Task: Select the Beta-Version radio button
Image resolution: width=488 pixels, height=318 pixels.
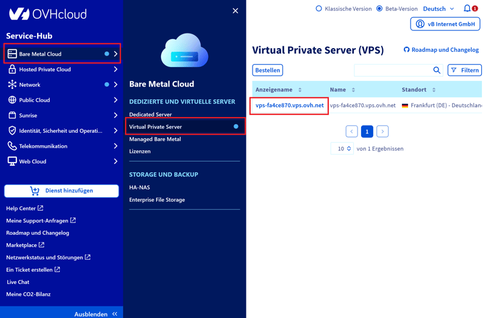Action: pyautogui.click(x=379, y=9)
